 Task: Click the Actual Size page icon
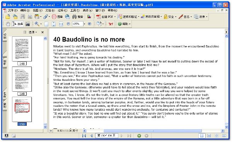(46, 24)
